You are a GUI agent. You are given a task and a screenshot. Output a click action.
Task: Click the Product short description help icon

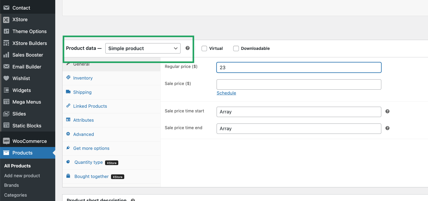point(133,200)
